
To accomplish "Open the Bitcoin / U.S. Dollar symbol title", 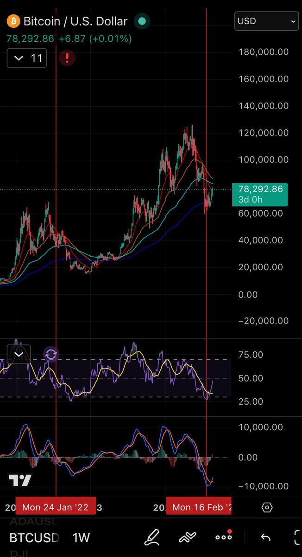I will [75, 21].
